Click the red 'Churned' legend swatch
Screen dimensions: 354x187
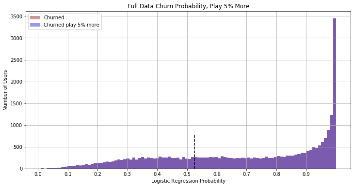click(35, 17)
